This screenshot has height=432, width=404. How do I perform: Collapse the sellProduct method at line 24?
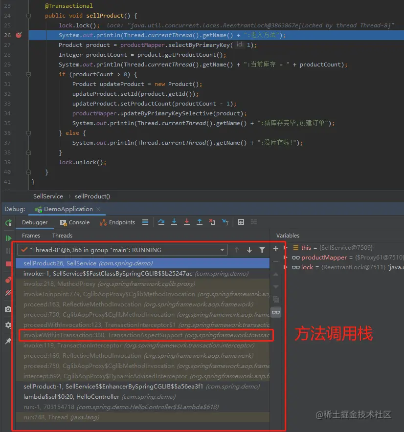click(28, 16)
